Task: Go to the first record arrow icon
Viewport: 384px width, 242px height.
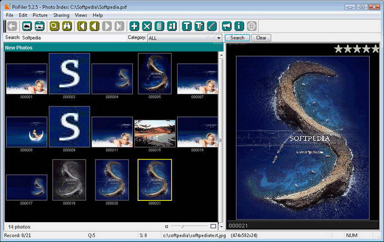Action: click(x=82, y=26)
